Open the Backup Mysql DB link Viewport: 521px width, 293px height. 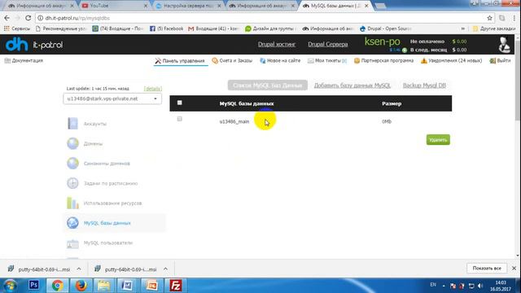[424, 85]
